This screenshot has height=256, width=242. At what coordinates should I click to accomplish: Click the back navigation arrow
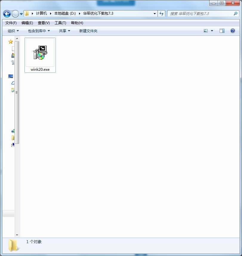(x=6, y=13)
